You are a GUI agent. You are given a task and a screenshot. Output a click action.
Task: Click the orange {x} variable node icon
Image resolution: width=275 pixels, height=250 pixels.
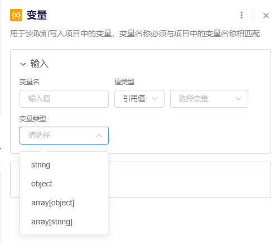point(16,15)
